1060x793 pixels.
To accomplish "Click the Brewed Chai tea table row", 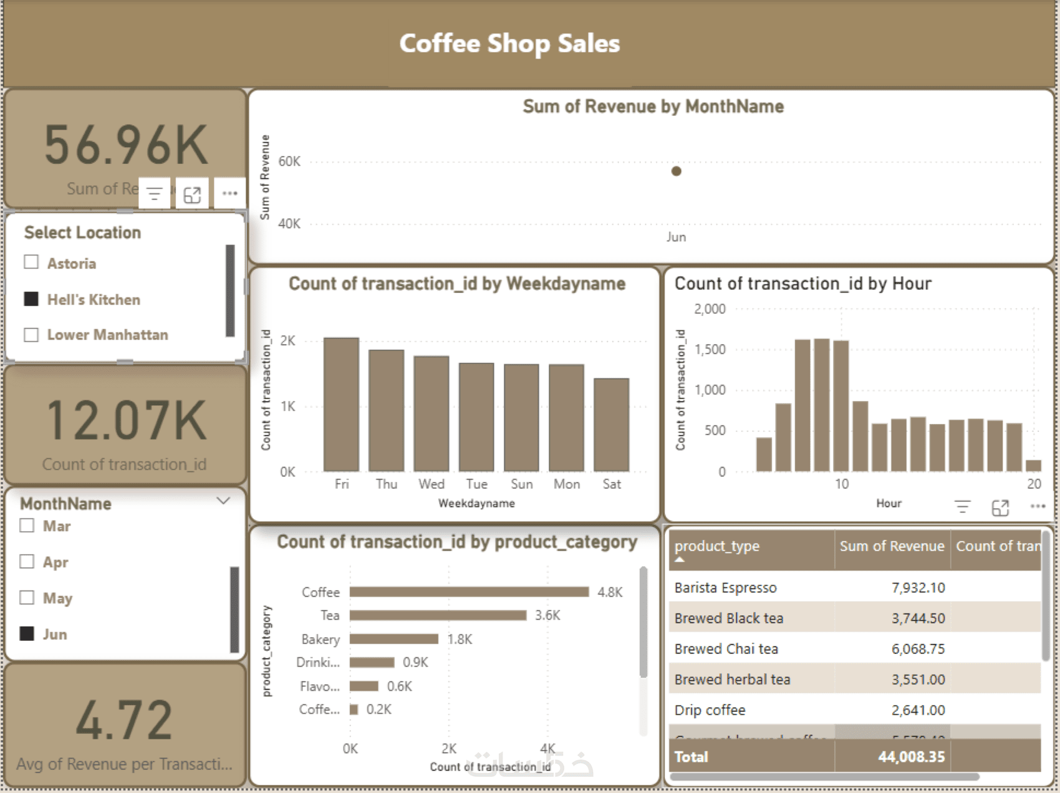I will [x=855, y=648].
